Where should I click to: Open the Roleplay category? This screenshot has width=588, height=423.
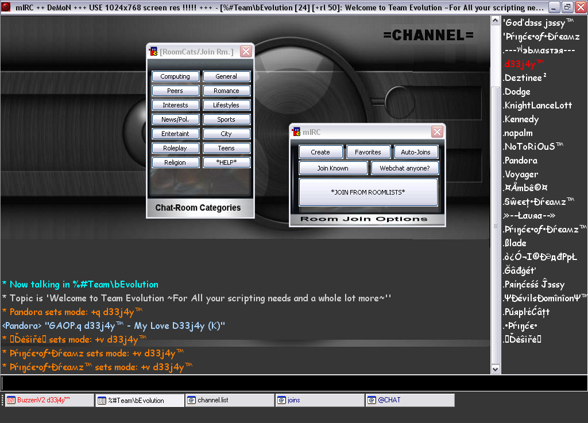(x=175, y=148)
